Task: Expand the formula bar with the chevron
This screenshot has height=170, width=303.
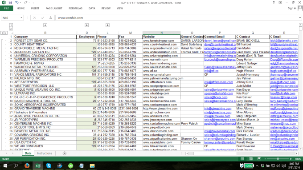Action: click(x=300, y=17)
